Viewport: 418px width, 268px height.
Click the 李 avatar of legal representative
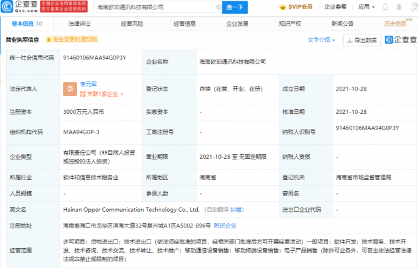[x=70, y=89]
